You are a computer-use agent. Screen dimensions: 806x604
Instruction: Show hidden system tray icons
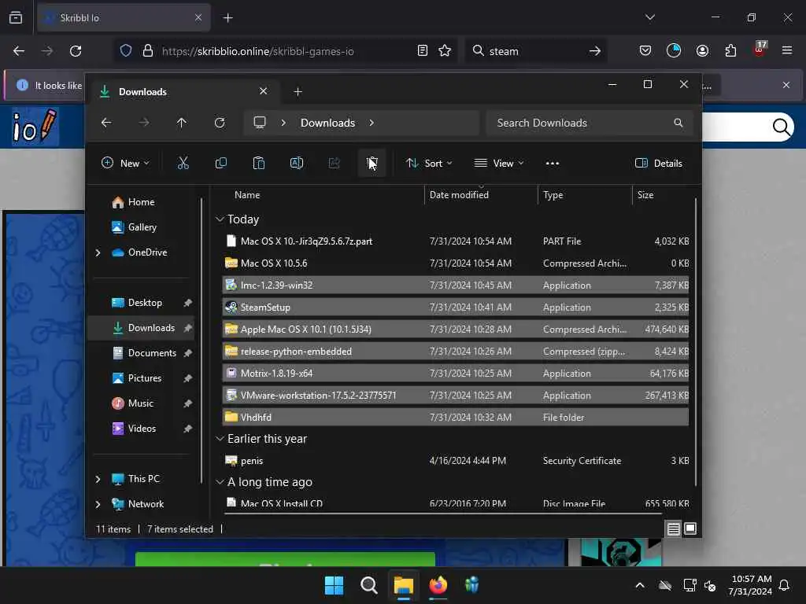tap(640, 585)
